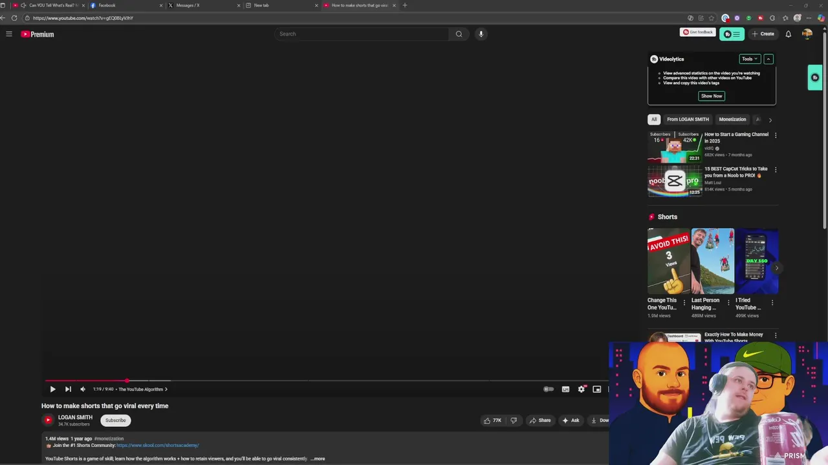Open the YouTube guide hamburger menu
Screen dimensions: 828x465
click(9, 34)
